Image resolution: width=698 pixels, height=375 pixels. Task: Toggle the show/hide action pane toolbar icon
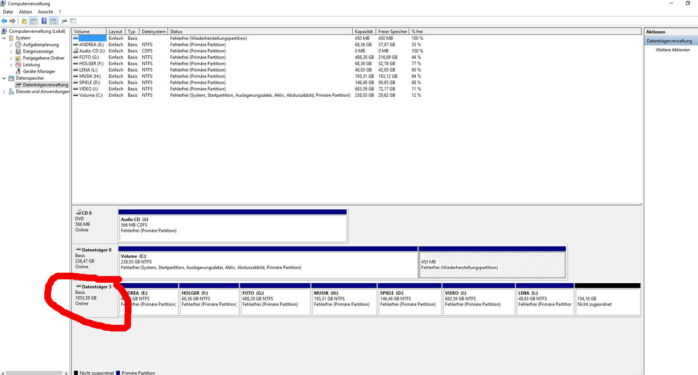53,21
